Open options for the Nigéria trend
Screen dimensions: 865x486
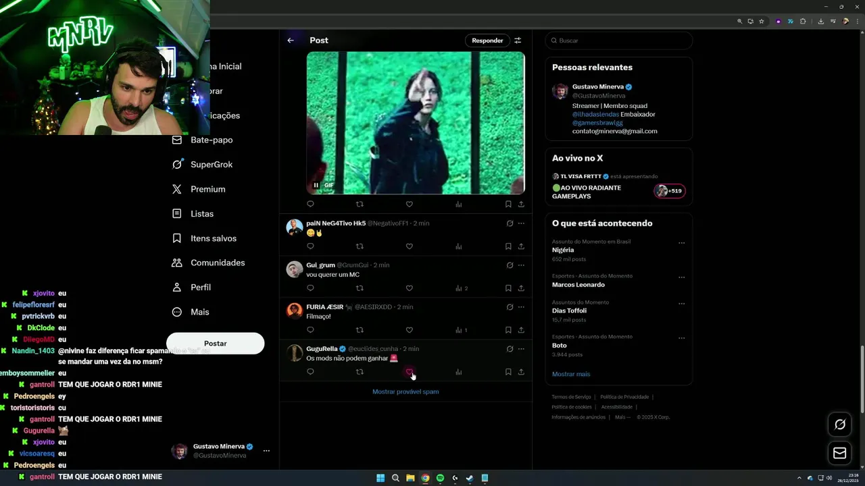[x=681, y=243]
